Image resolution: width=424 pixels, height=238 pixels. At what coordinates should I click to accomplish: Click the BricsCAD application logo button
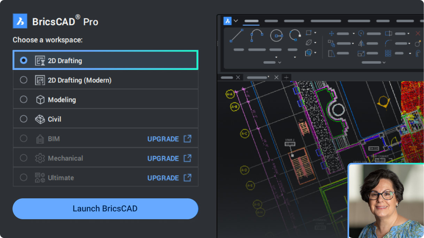pos(227,21)
